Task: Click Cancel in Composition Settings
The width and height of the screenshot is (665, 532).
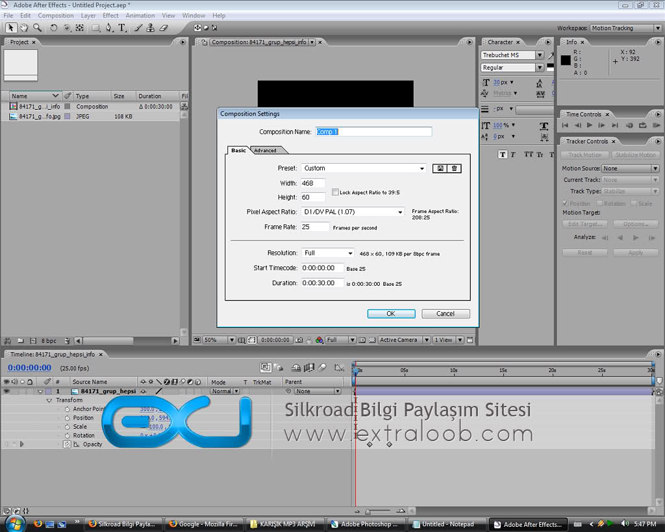Action: coord(445,314)
